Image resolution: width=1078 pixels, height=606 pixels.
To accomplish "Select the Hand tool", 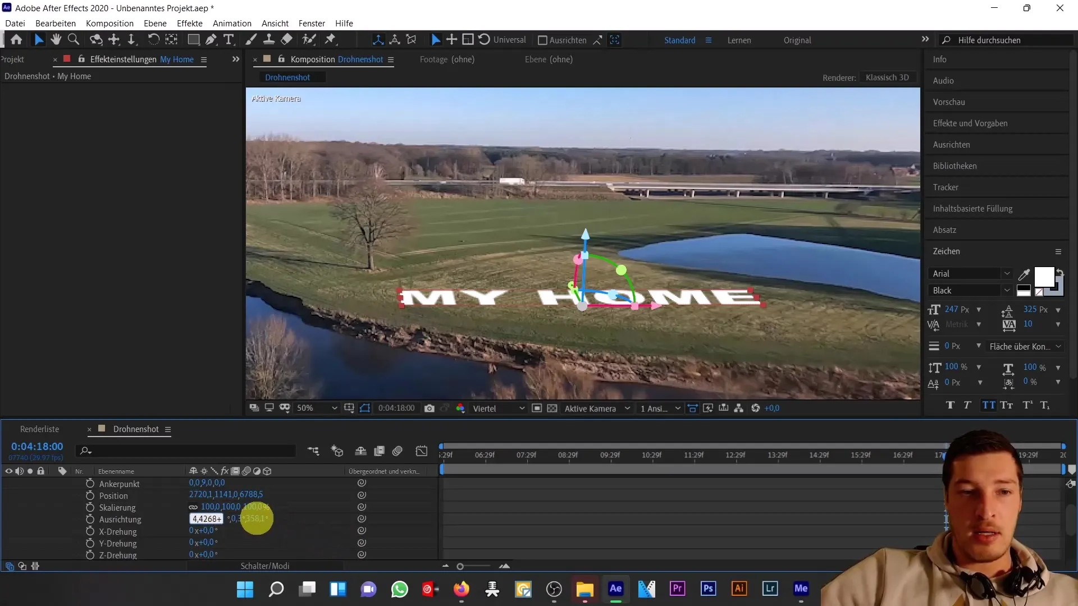I will click(56, 39).
